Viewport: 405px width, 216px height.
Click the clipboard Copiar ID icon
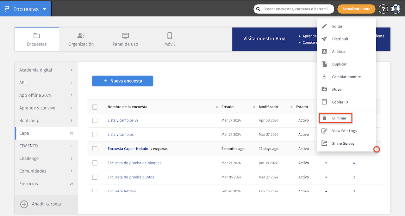click(x=324, y=102)
